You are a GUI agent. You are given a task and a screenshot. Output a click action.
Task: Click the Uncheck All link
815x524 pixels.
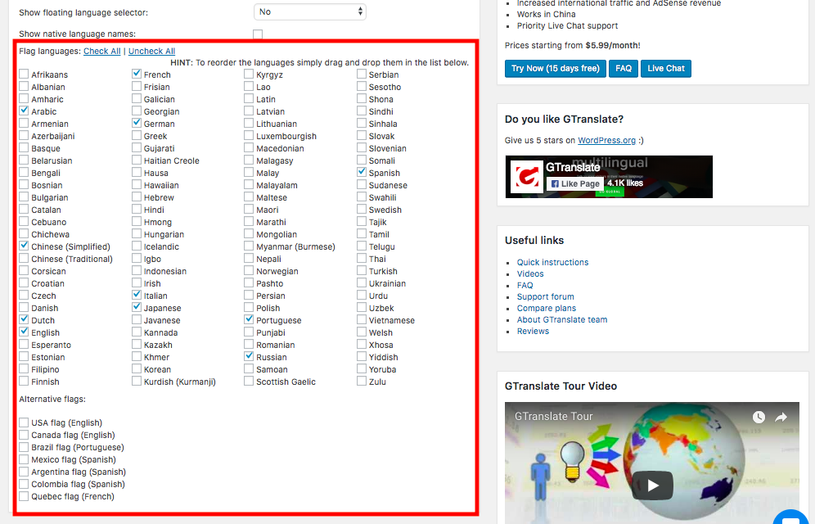pyautogui.click(x=151, y=52)
